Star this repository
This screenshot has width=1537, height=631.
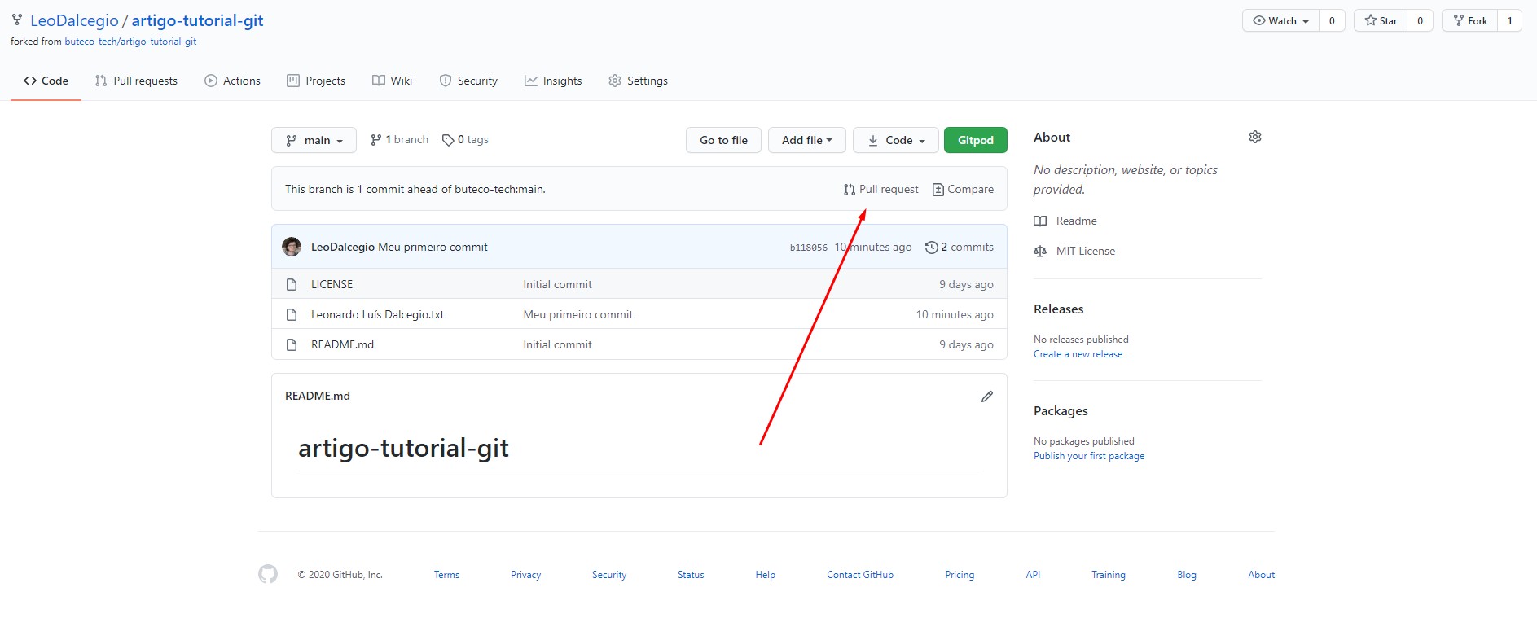pyautogui.click(x=1381, y=20)
